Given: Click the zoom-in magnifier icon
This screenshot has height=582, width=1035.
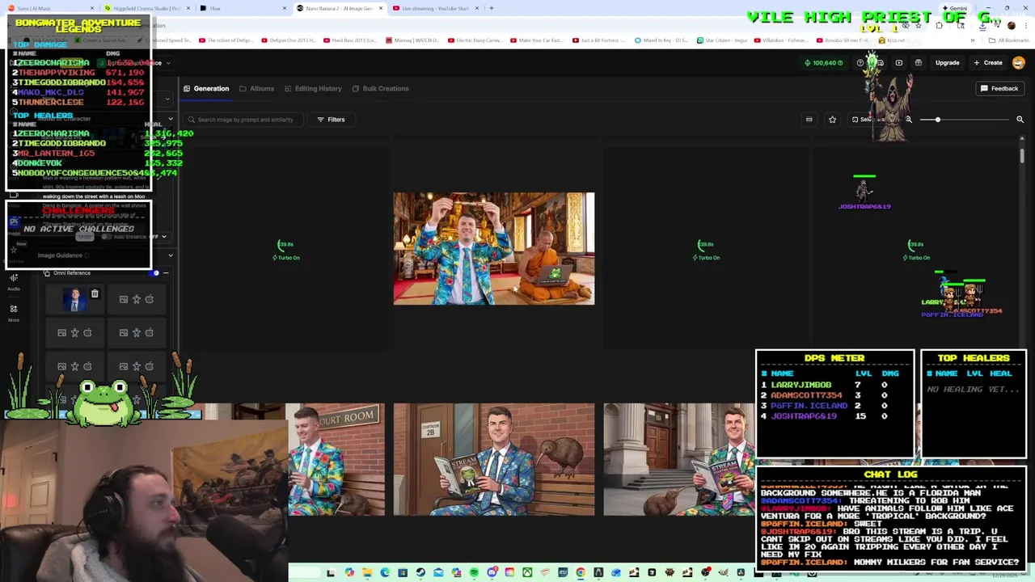Looking at the screenshot, I should click(x=1020, y=120).
